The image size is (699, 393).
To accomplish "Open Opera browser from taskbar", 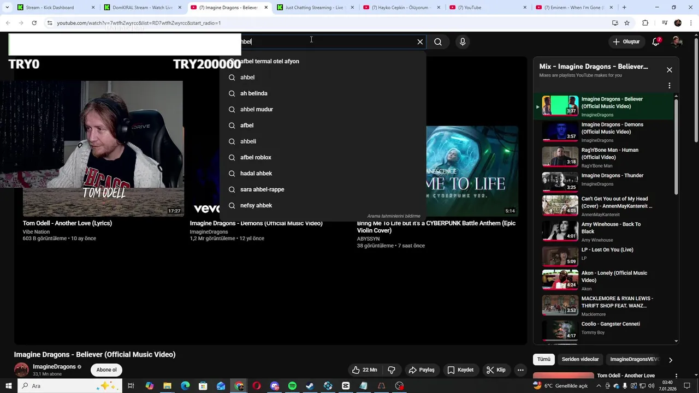I will (256, 386).
